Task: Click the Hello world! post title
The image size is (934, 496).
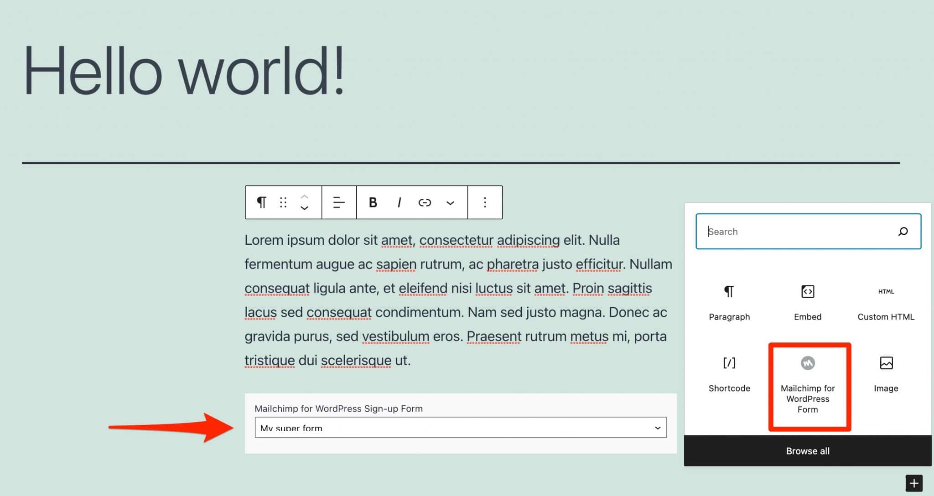Action: point(183,70)
